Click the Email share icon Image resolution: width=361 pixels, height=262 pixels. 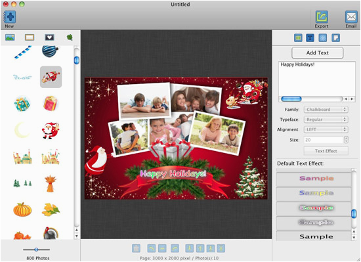351,17
